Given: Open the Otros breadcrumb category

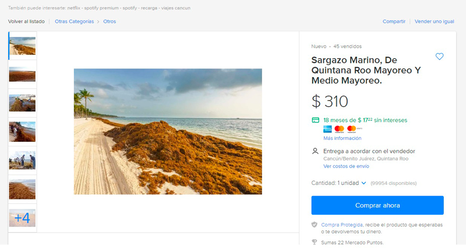Looking at the screenshot, I should pos(110,22).
